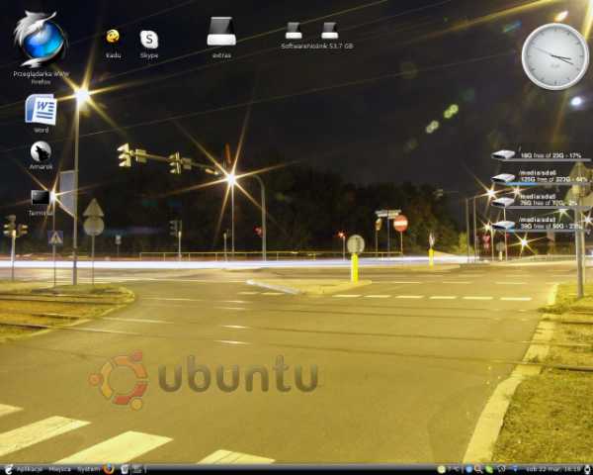Click the analog clock desktop widget
Viewport: 593px width, 475px height.
[554, 56]
